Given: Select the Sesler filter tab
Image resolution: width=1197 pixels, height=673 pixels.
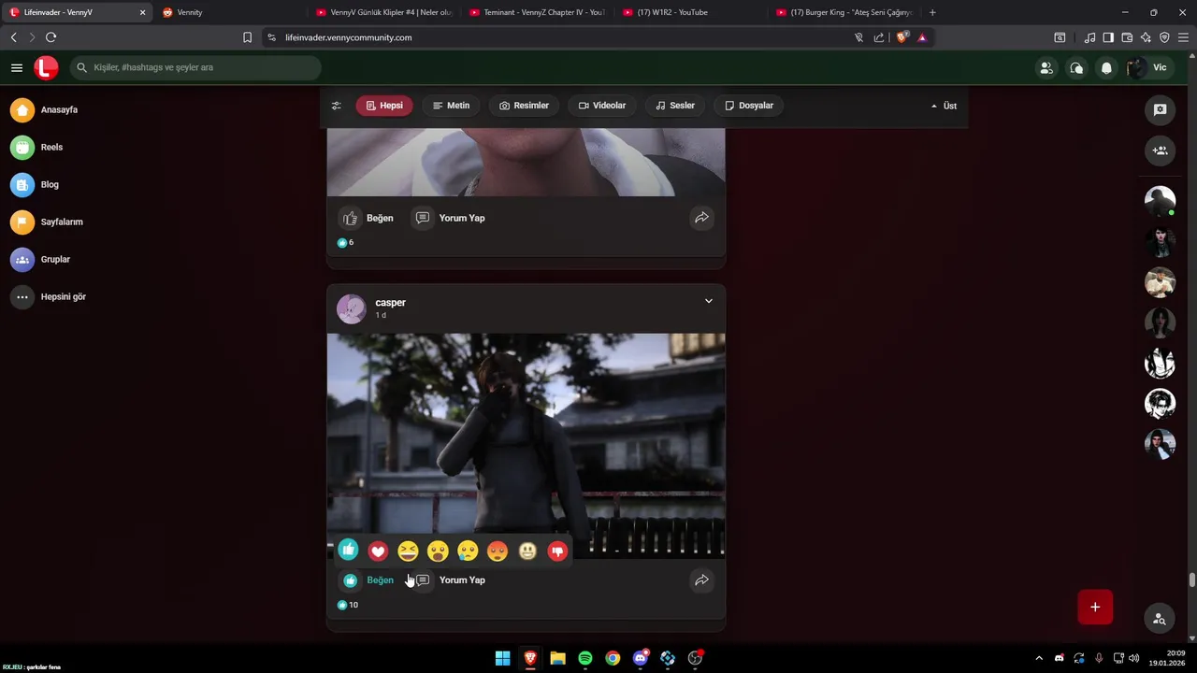Looking at the screenshot, I should (x=675, y=106).
